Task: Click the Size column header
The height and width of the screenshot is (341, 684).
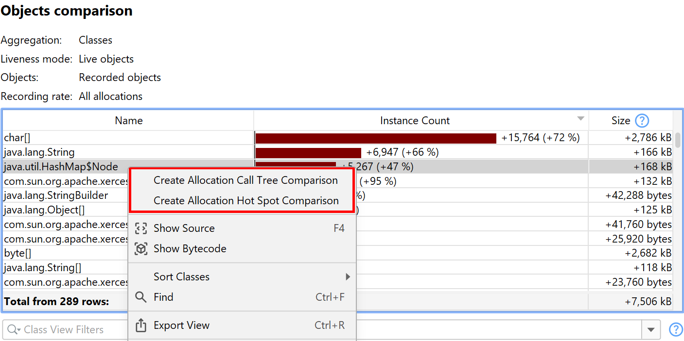Action: point(621,121)
